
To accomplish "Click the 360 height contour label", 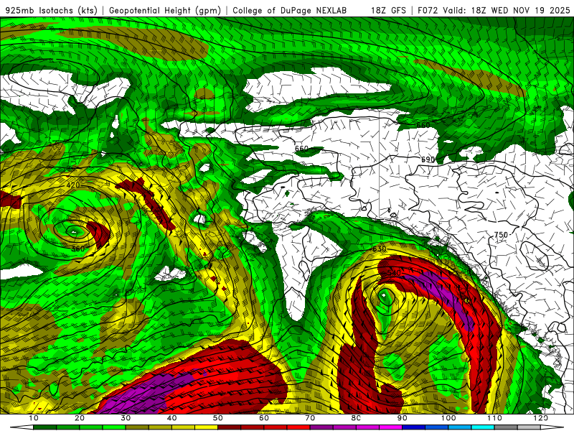I will click(x=78, y=249).
